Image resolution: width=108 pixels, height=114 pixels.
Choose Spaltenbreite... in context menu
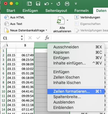pos(76,97)
